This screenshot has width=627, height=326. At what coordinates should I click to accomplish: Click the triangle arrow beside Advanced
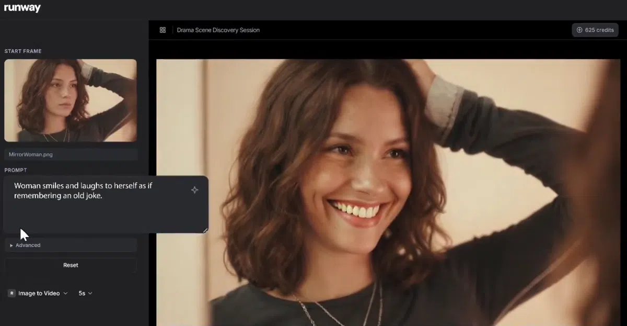tap(11, 245)
